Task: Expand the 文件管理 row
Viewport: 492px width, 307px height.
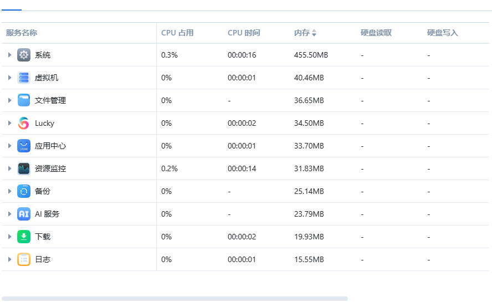Action: pos(10,100)
